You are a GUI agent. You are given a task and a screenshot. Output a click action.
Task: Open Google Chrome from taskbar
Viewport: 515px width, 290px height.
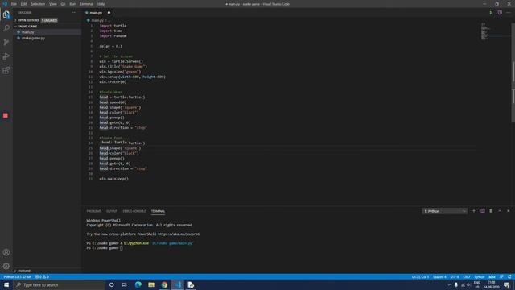coord(164,284)
